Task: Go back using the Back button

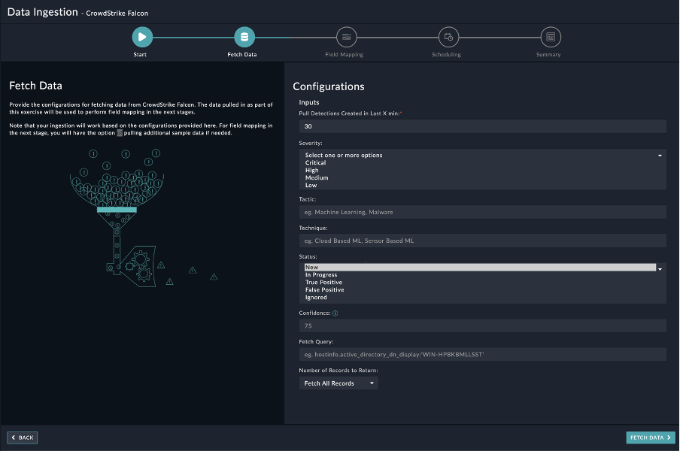Action: click(x=23, y=437)
